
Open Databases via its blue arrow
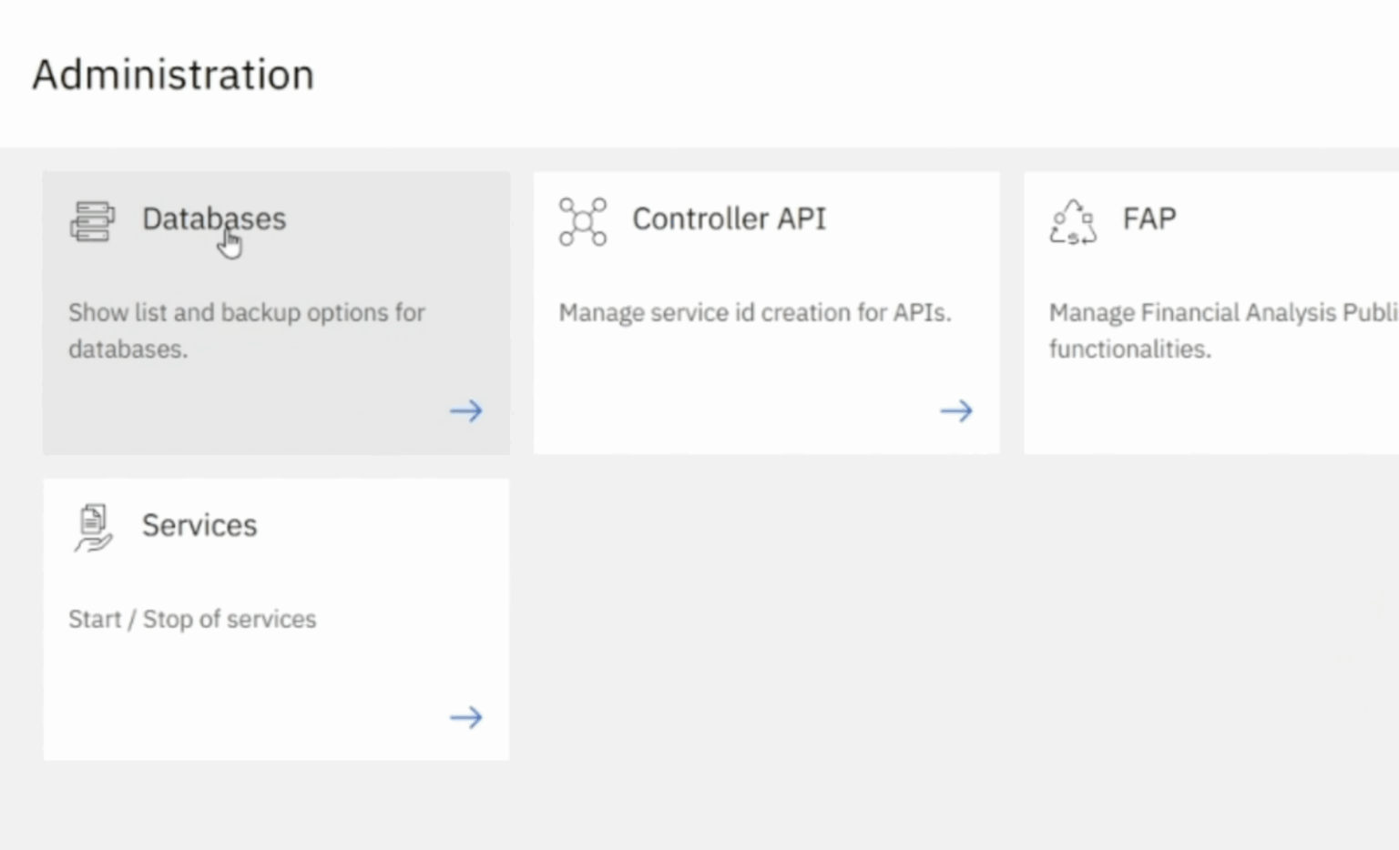466,411
